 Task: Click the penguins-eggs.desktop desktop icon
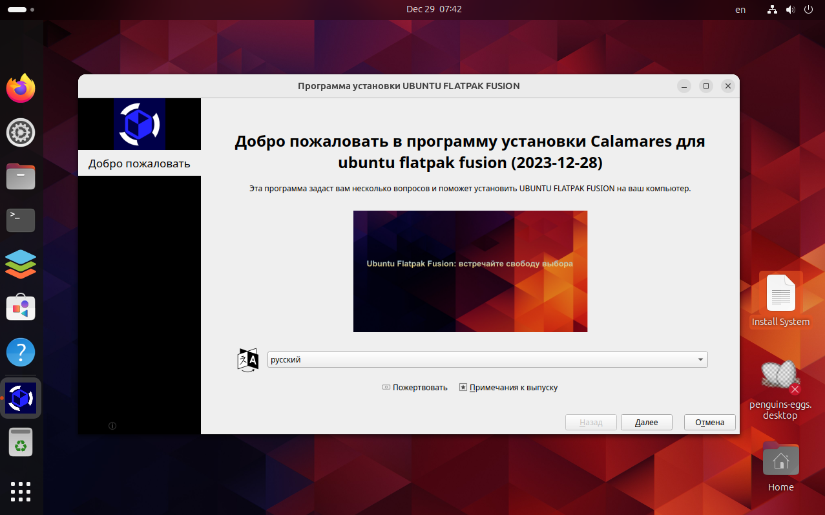780,390
